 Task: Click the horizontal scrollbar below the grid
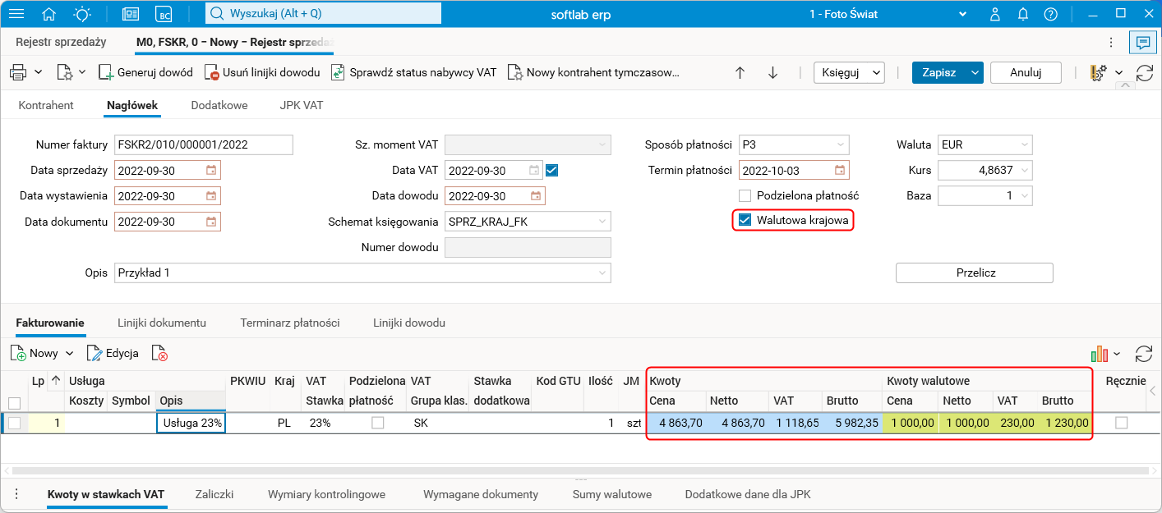(580, 471)
